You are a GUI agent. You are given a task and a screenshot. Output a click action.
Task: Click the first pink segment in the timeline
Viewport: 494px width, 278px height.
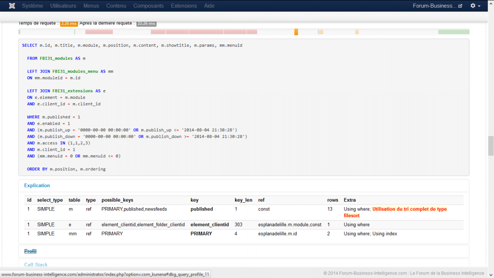[99, 32]
